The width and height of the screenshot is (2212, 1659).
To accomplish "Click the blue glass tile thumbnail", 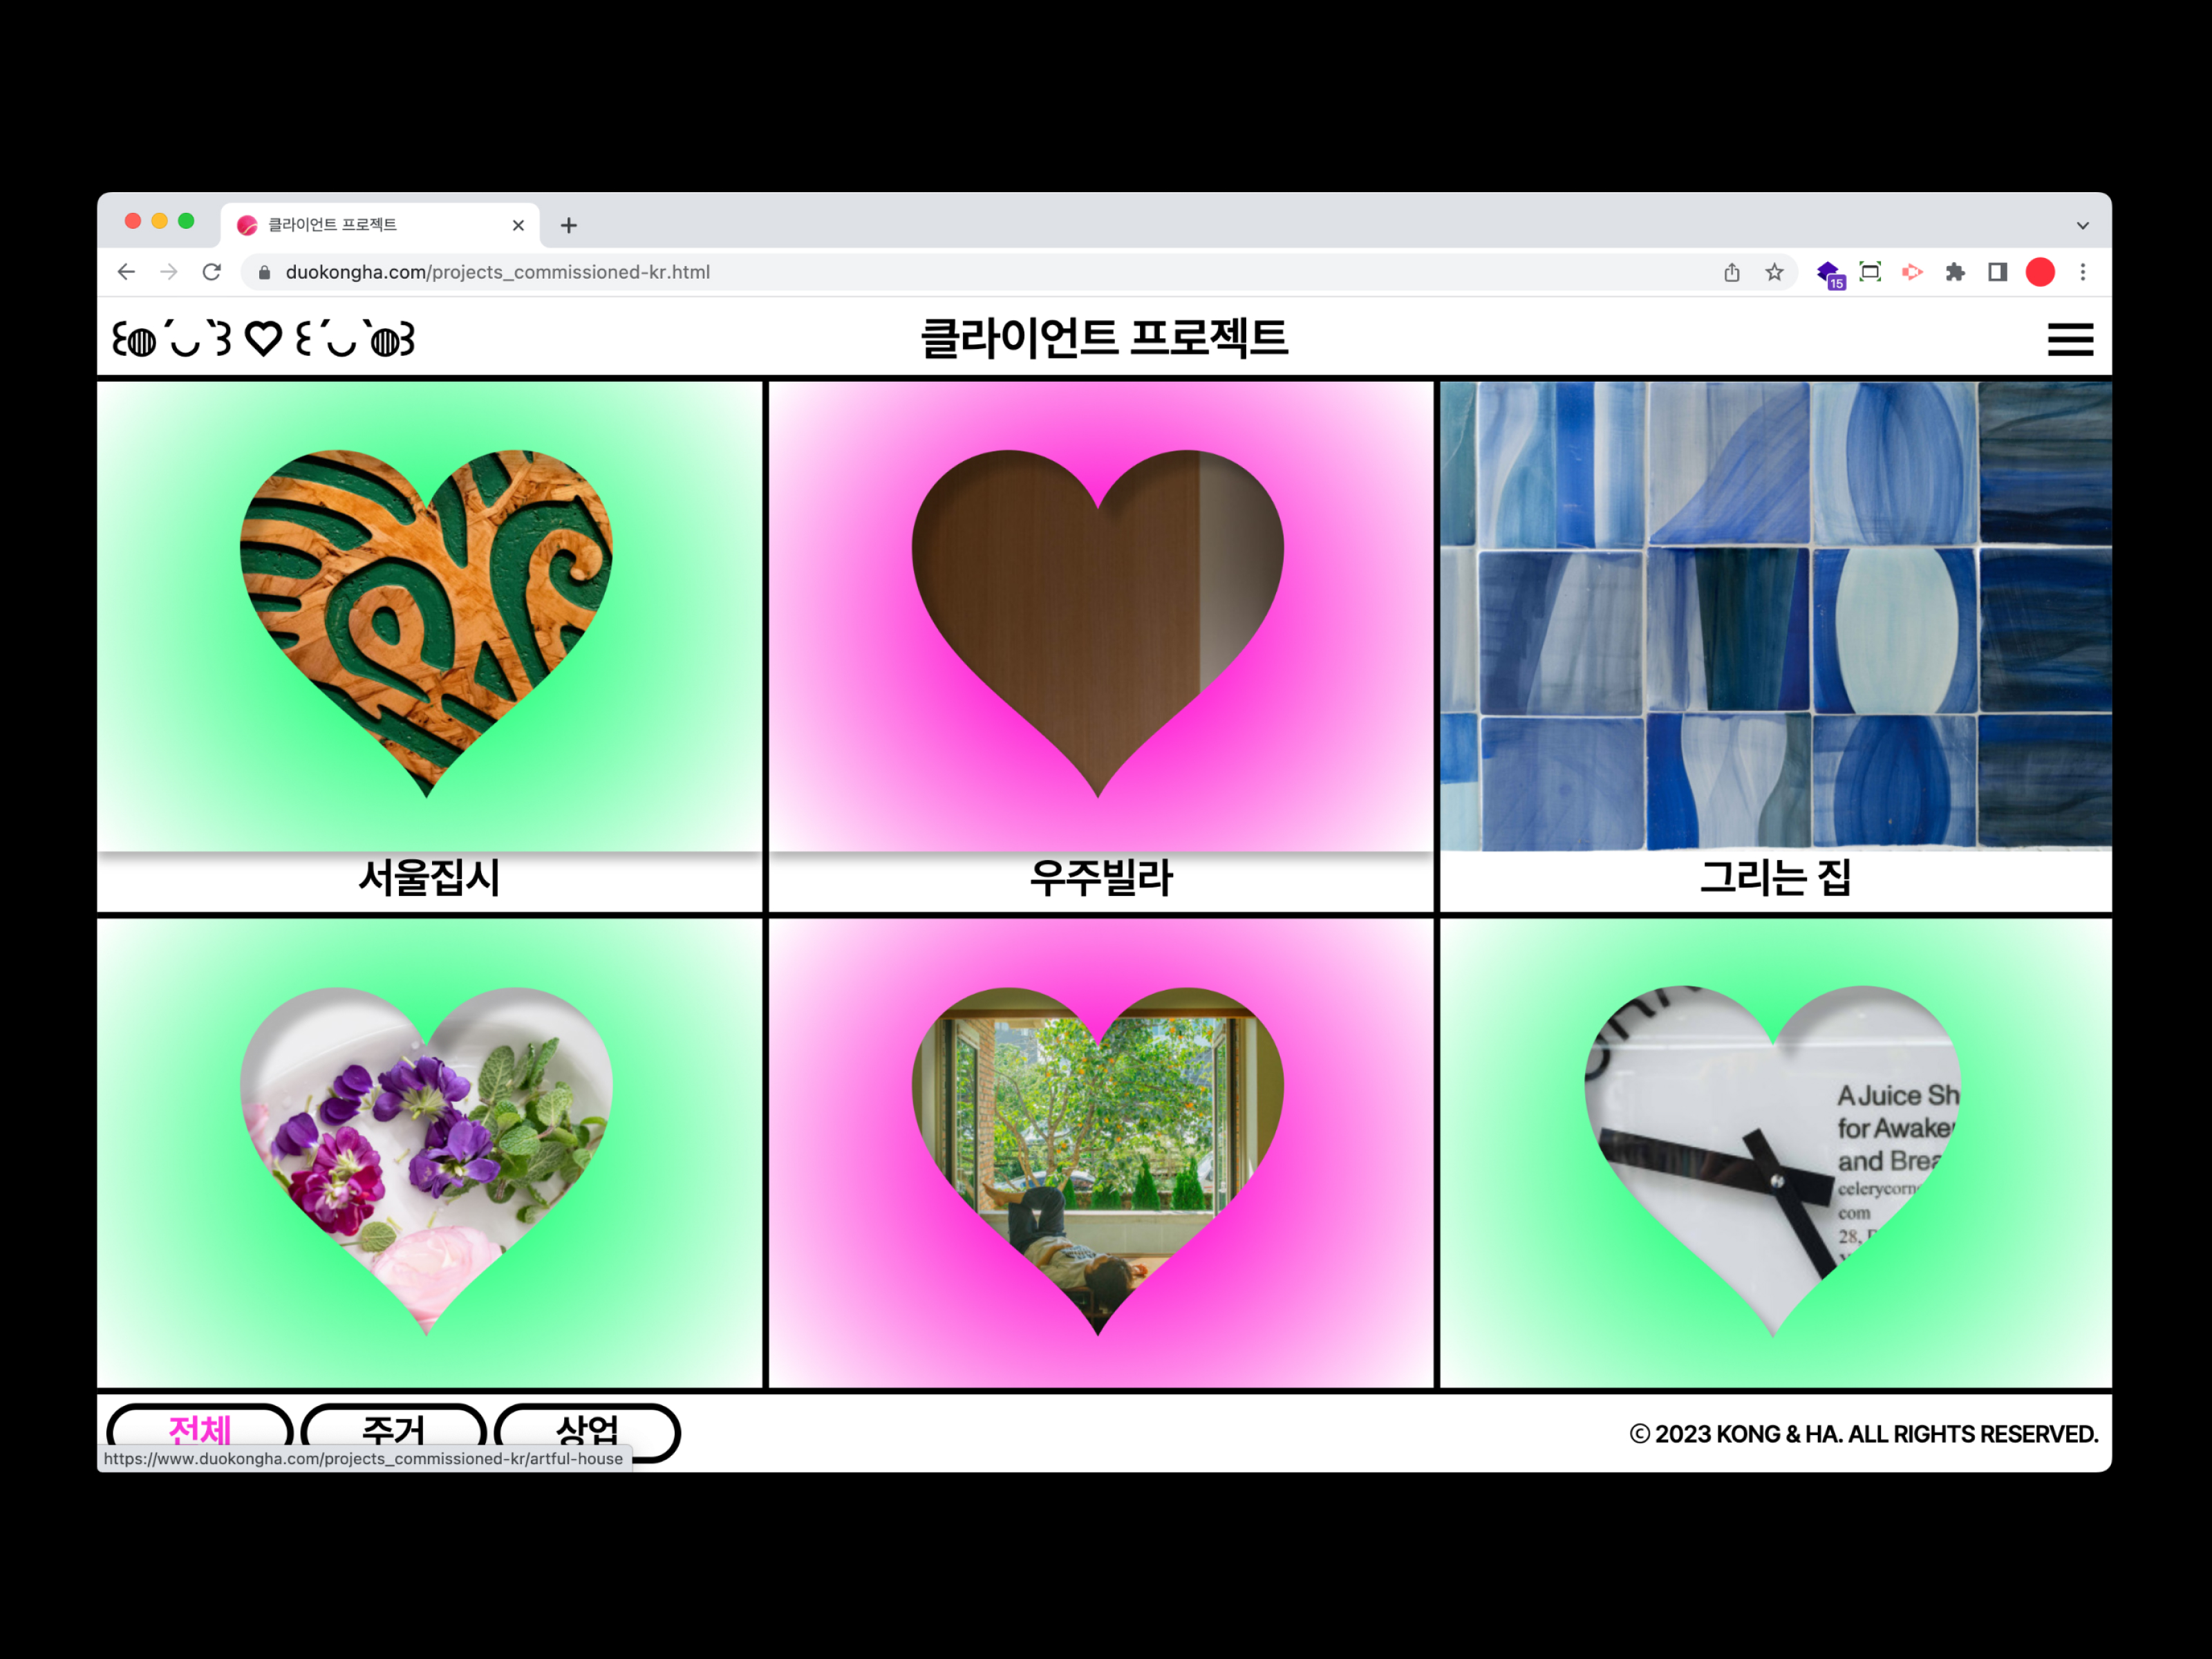I will [1775, 615].
